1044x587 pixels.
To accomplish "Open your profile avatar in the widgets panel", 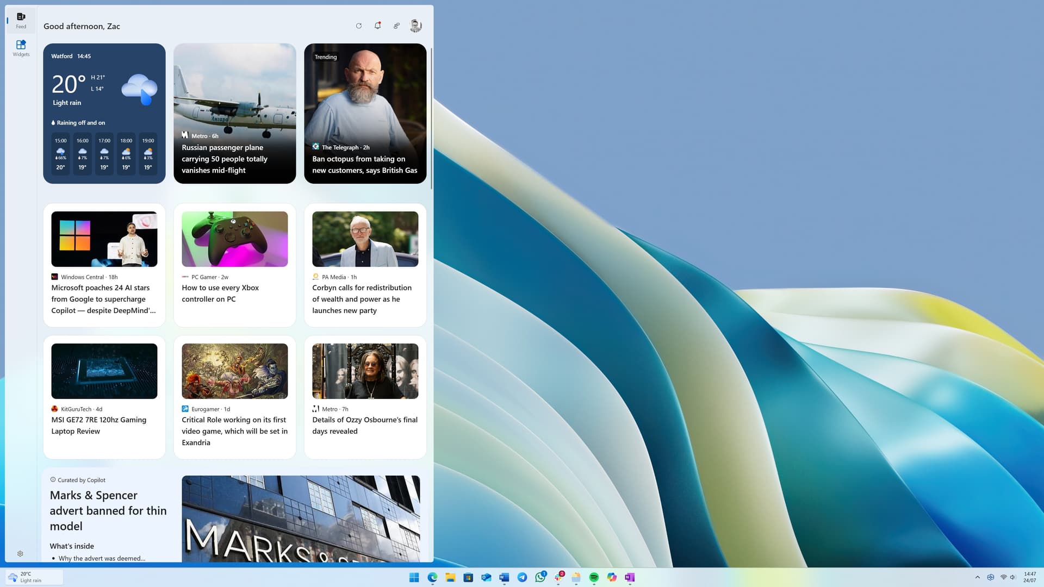I will 415,26.
